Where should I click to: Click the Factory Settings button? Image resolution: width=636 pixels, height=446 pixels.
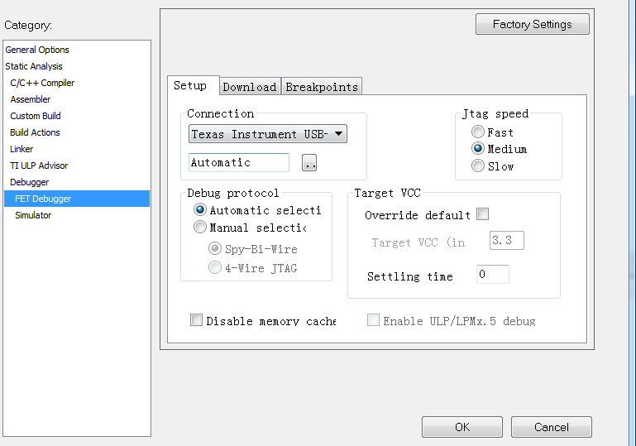532,24
